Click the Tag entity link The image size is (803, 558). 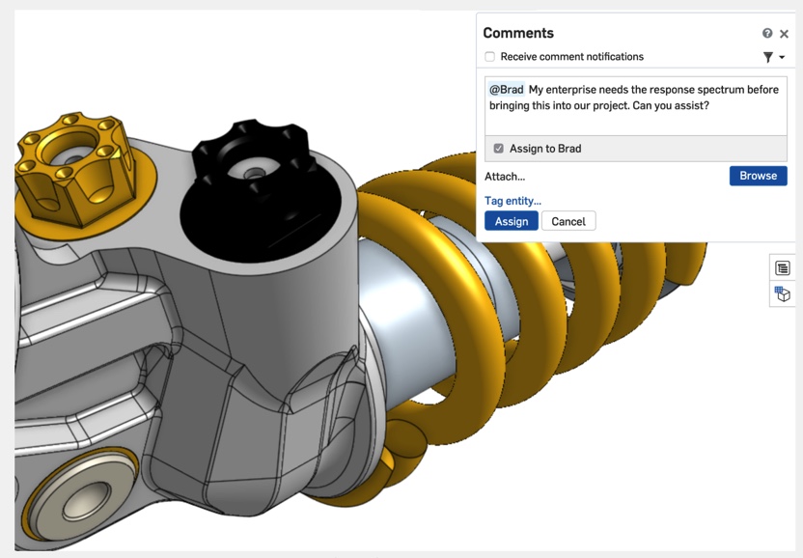(512, 201)
